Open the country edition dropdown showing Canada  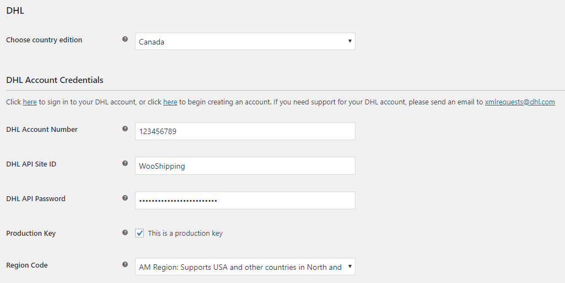[245, 41]
